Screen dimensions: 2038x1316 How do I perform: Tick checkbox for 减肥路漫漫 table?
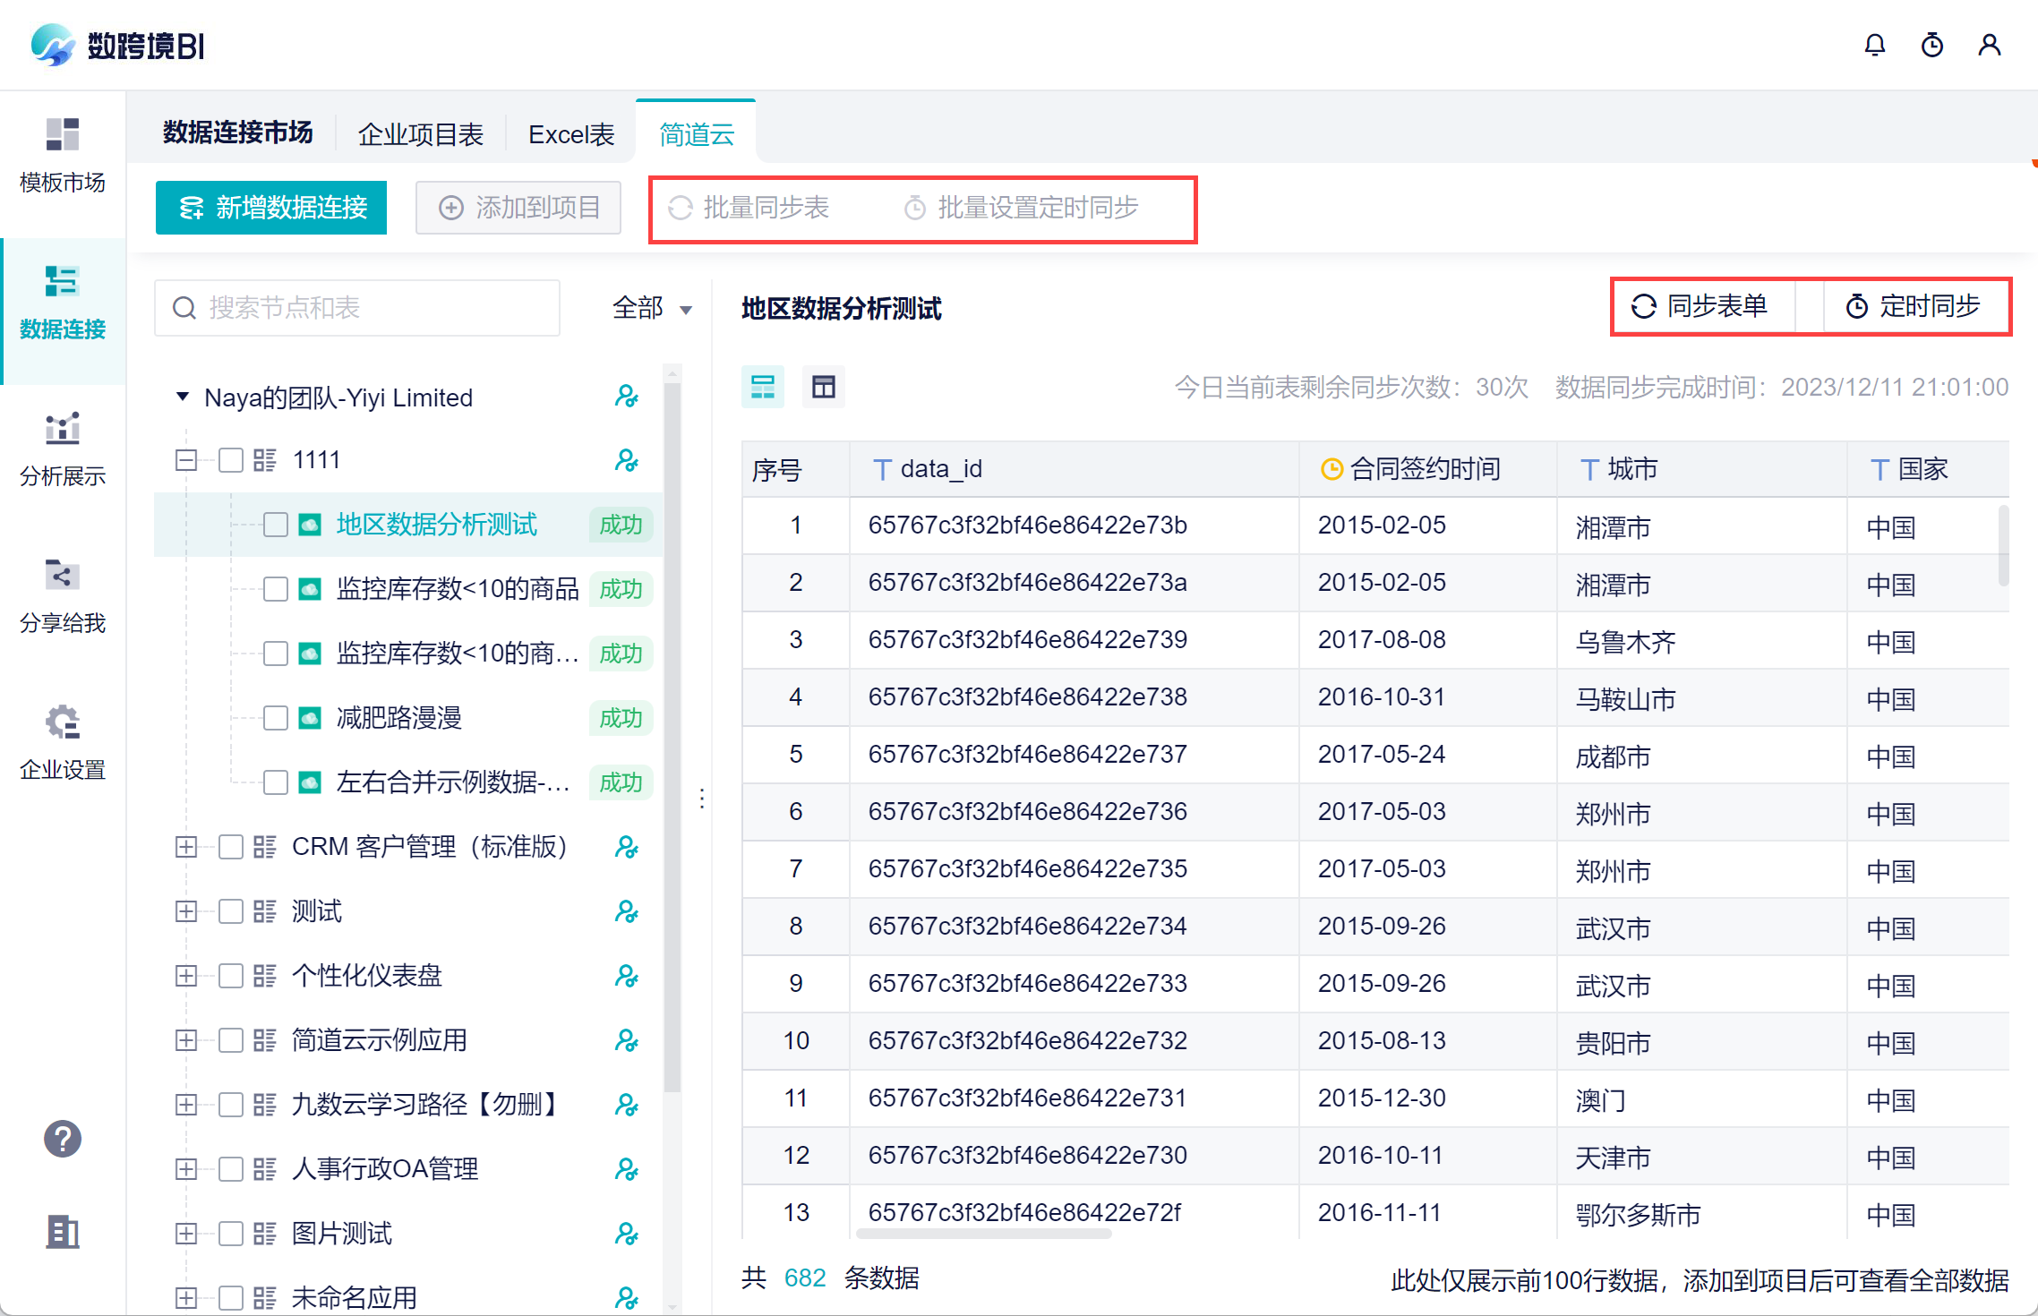pos(276,718)
